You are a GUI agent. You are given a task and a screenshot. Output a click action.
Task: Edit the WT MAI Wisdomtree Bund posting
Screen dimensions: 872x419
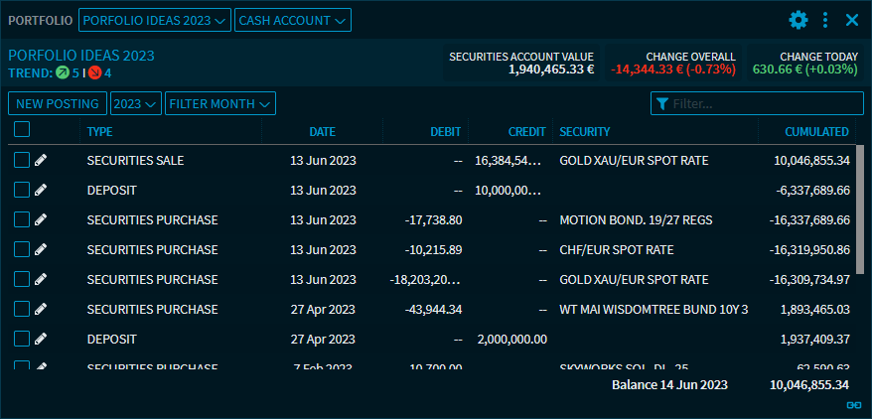41,309
